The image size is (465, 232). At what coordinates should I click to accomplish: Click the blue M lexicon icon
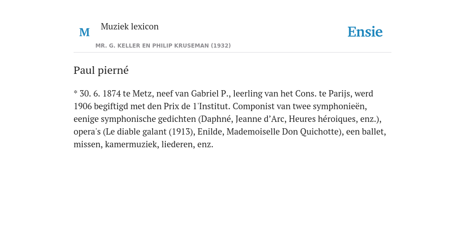tap(84, 32)
